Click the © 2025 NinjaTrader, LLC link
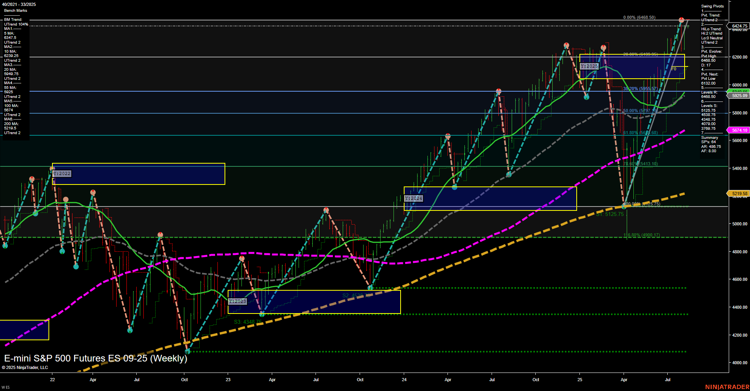Screen dimensions: 750x391 coord(25,367)
